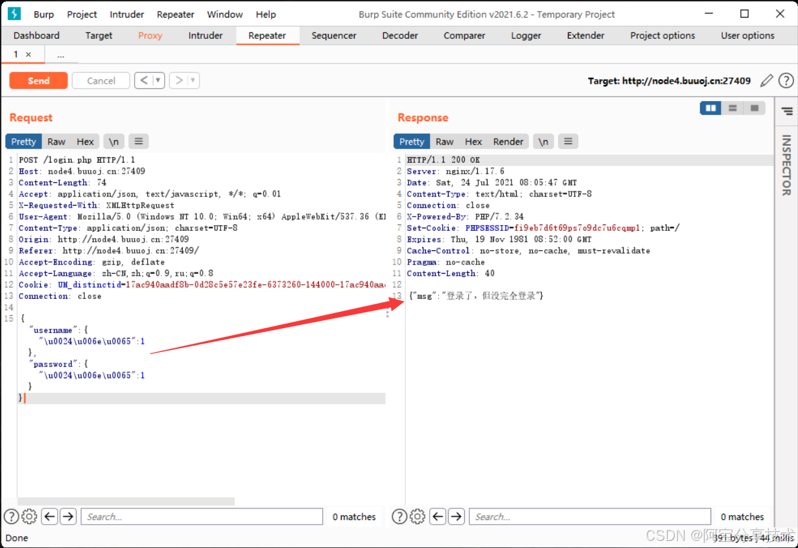Open Request search settings gear
This screenshot has width=798, height=548.
[29, 517]
